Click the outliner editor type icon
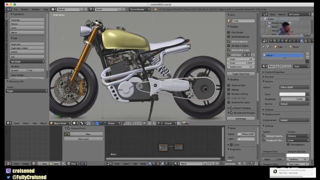This screenshot has width=320, height=180. click(264, 14)
